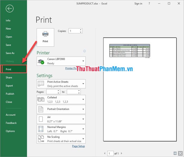184x157 pixels.
Task: Open the Export menu item
Action: tap(9, 86)
